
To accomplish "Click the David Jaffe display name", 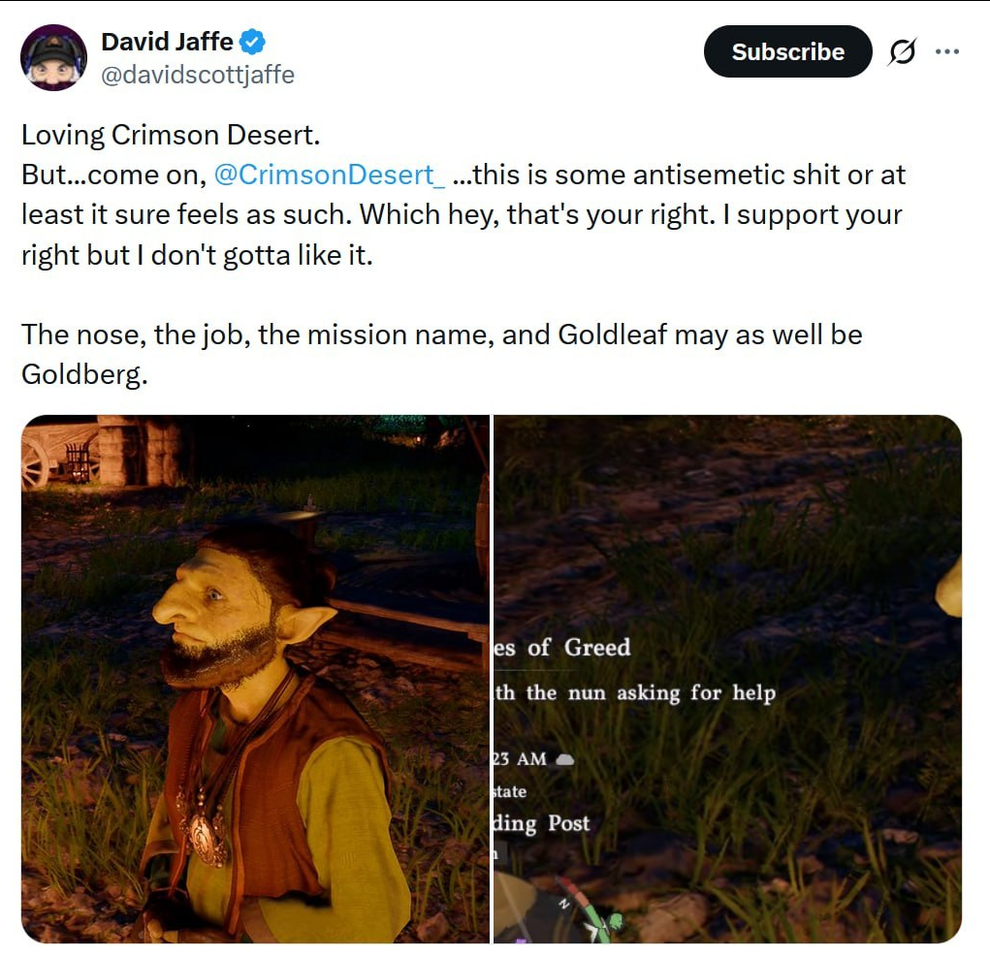I will 168,42.
